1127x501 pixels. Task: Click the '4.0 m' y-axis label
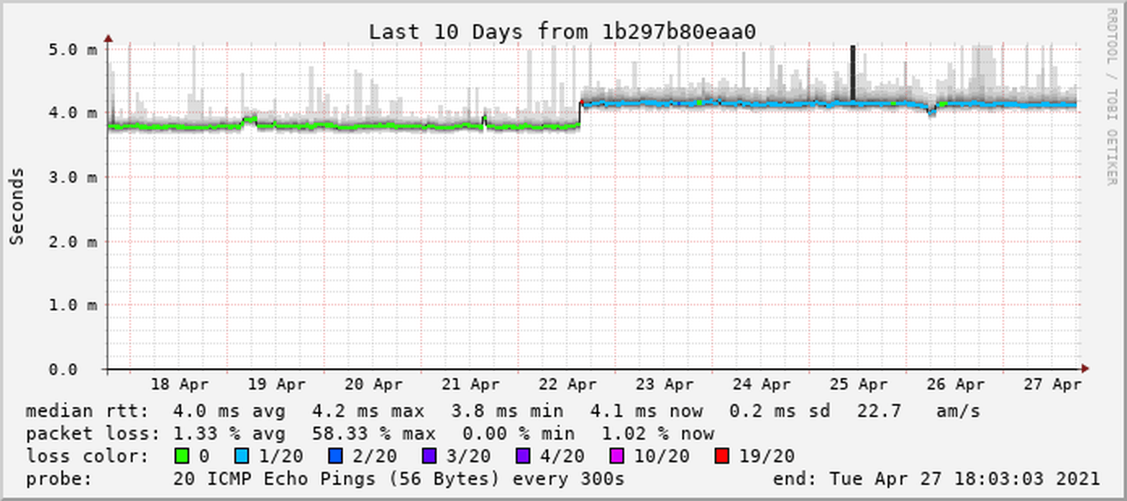pos(73,113)
